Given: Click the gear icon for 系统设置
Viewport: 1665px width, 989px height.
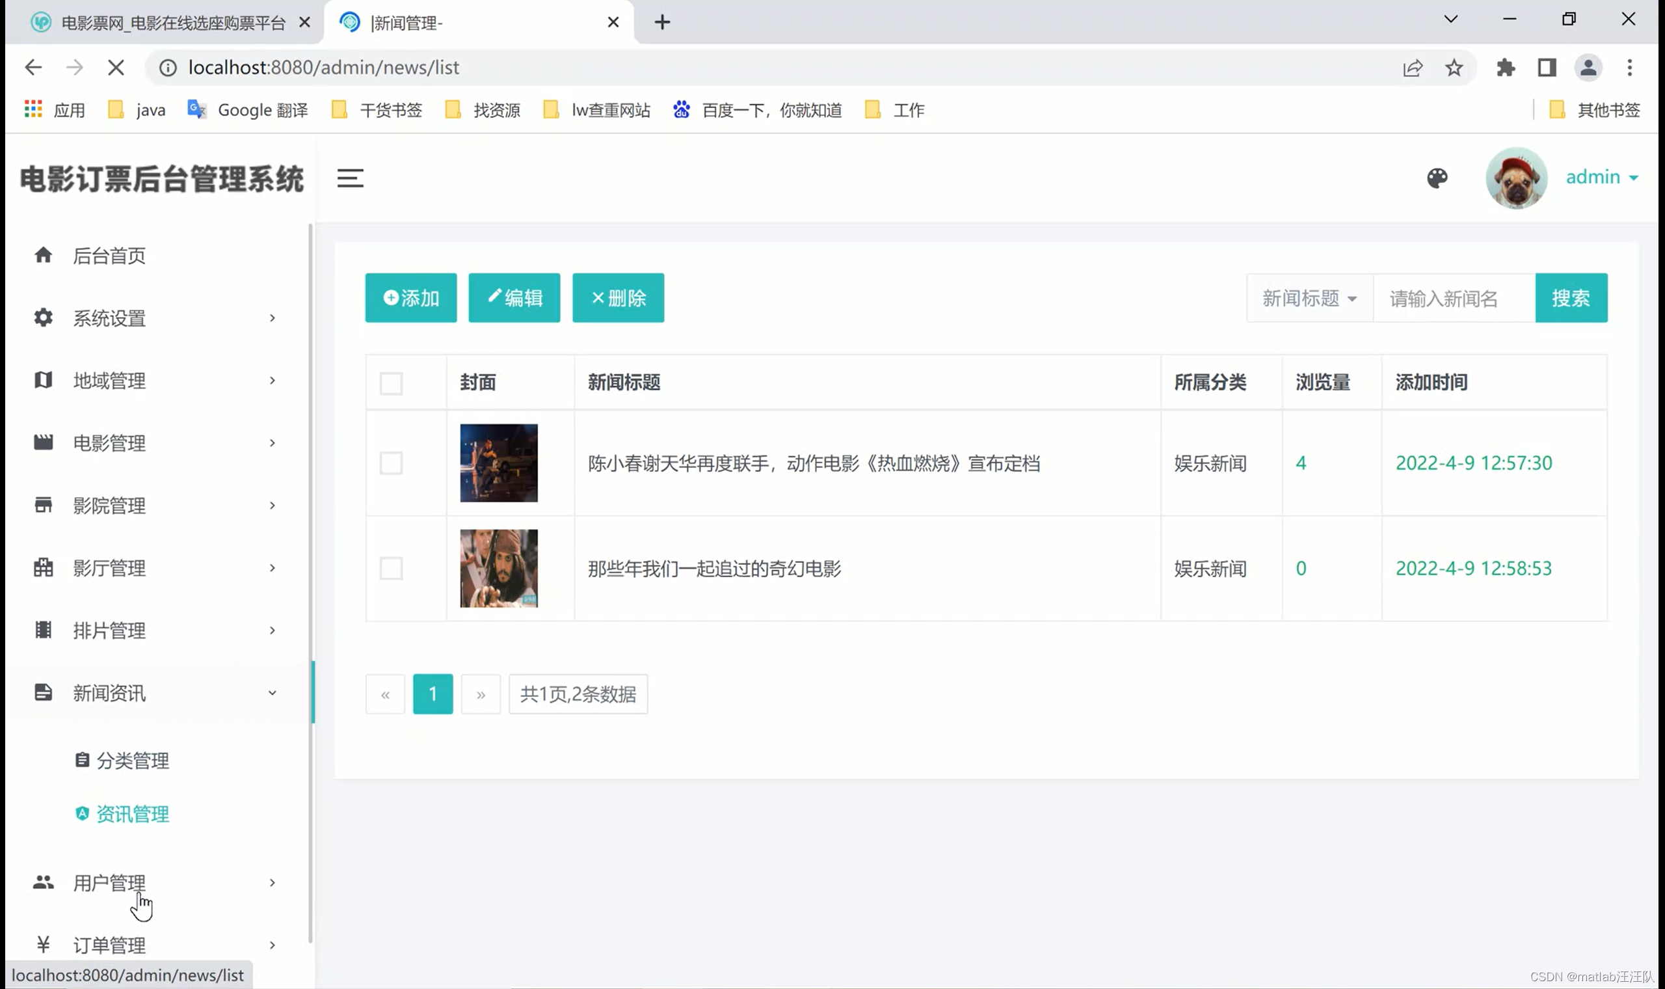Looking at the screenshot, I should 44,318.
